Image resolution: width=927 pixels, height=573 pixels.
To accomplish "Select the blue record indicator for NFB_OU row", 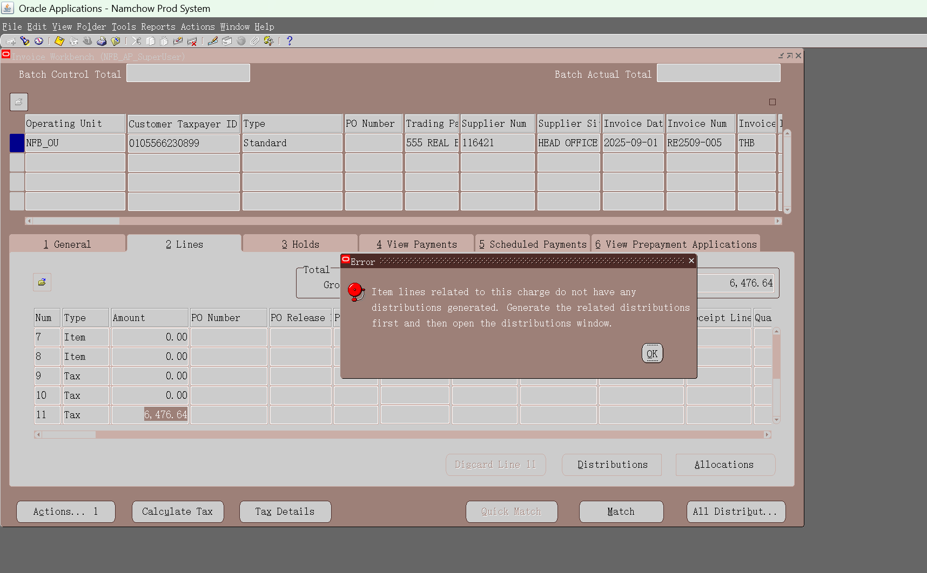I will (17, 143).
